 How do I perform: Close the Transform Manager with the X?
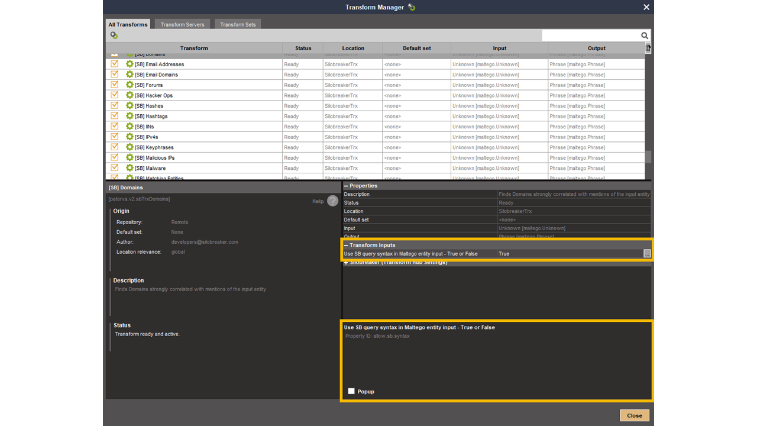click(x=646, y=7)
